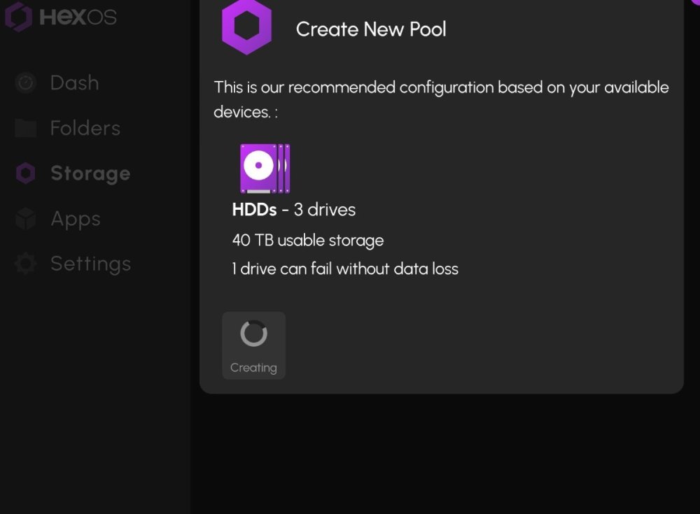
Task: Click the Storage hexagon icon in sidebar
Action: pos(26,173)
